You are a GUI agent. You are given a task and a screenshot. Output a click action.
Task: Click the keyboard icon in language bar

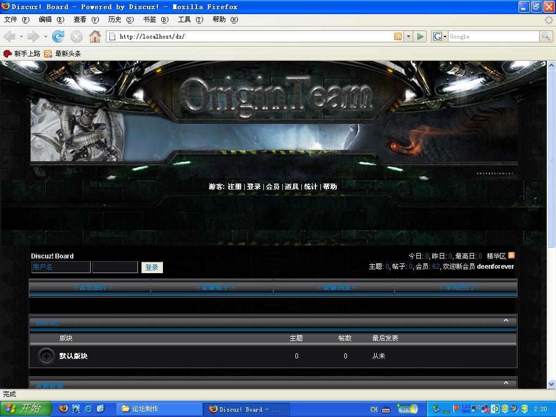[x=386, y=409]
